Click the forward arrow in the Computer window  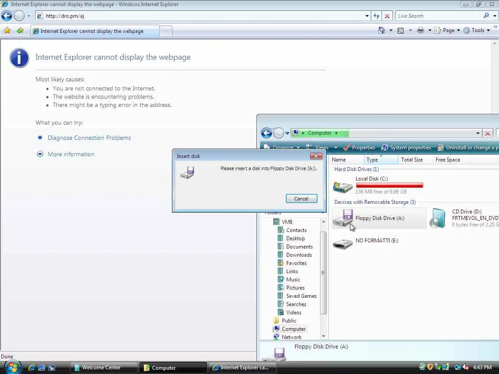[x=279, y=133]
